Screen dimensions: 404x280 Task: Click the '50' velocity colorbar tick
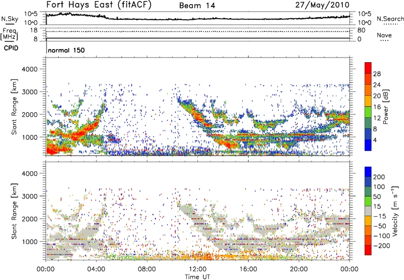(x=377, y=197)
